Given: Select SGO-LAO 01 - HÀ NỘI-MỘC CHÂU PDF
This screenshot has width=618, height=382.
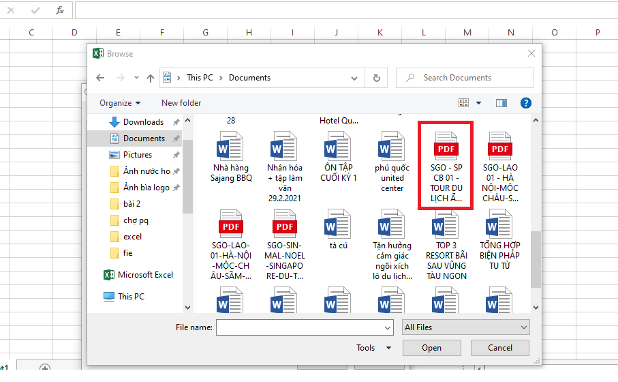Looking at the screenshot, I should pyautogui.click(x=499, y=167).
